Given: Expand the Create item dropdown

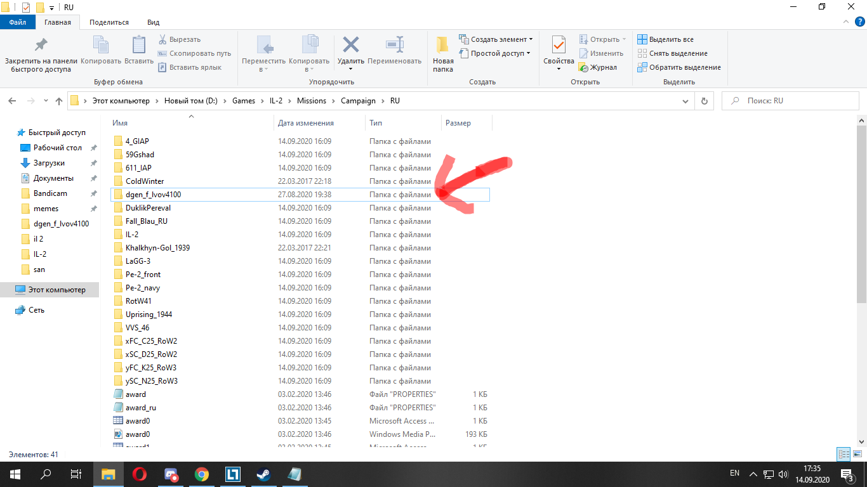Looking at the screenshot, I should [x=498, y=39].
